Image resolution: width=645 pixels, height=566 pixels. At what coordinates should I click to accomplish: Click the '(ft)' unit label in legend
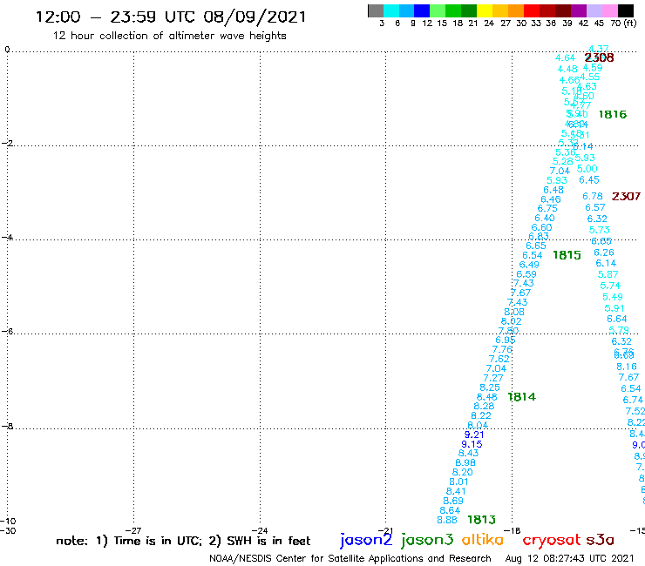[630, 23]
